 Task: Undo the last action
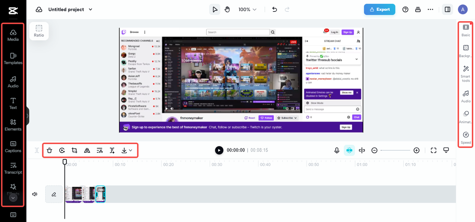(x=275, y=9)
